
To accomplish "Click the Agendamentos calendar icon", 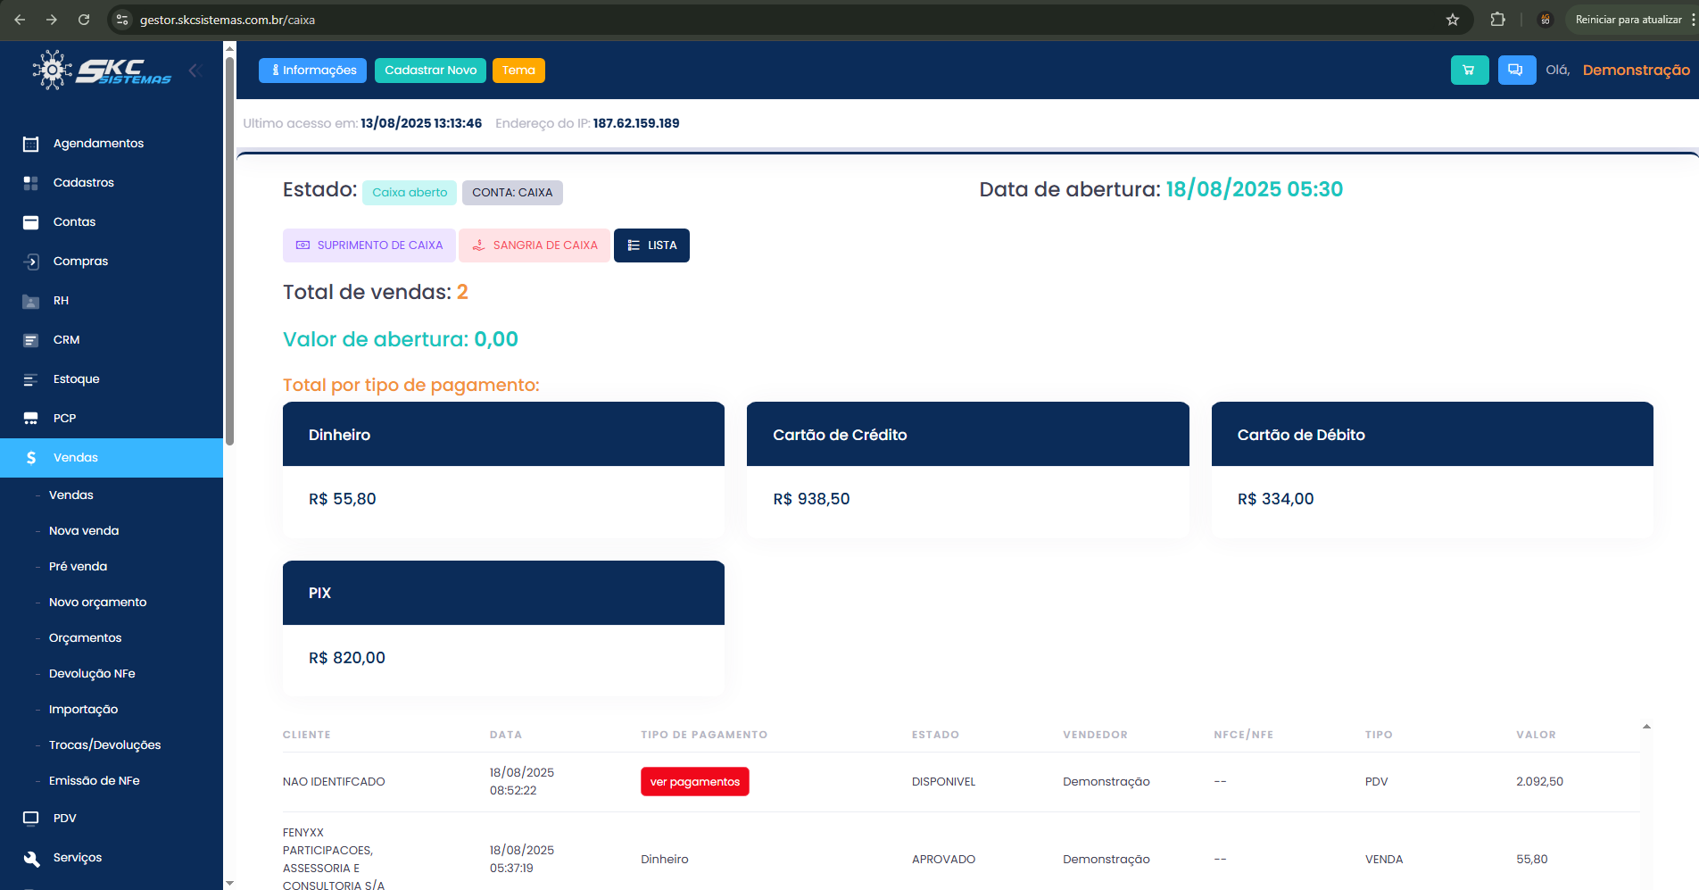I will click(x=31, y=144).
